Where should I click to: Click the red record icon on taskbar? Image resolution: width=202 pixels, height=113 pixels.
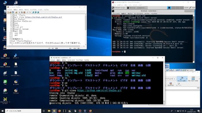point(80,111)
